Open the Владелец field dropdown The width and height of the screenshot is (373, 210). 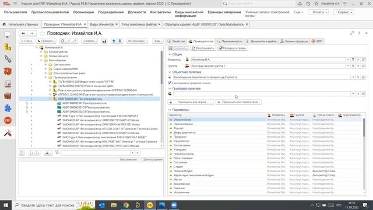(348, 60)
